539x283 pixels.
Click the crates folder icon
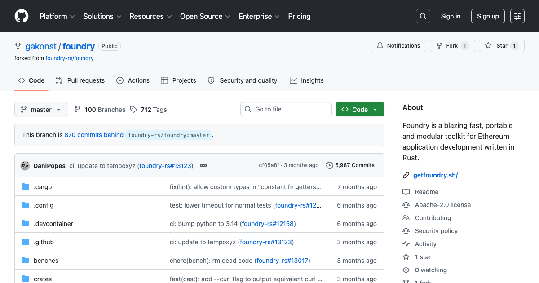[26, 279]
